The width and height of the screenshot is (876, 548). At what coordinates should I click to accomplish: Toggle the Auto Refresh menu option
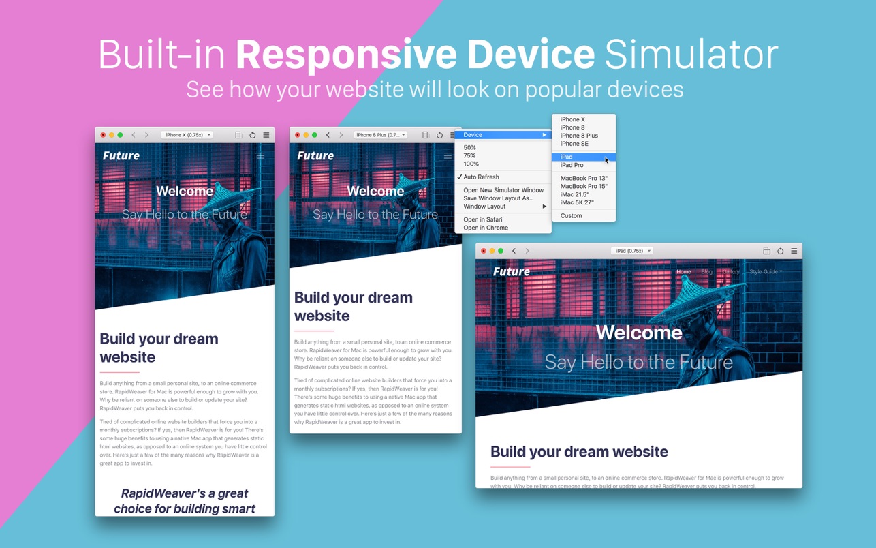point(481,177)
